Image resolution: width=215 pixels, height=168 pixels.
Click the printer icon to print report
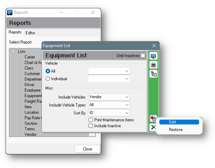click(153, 65)
